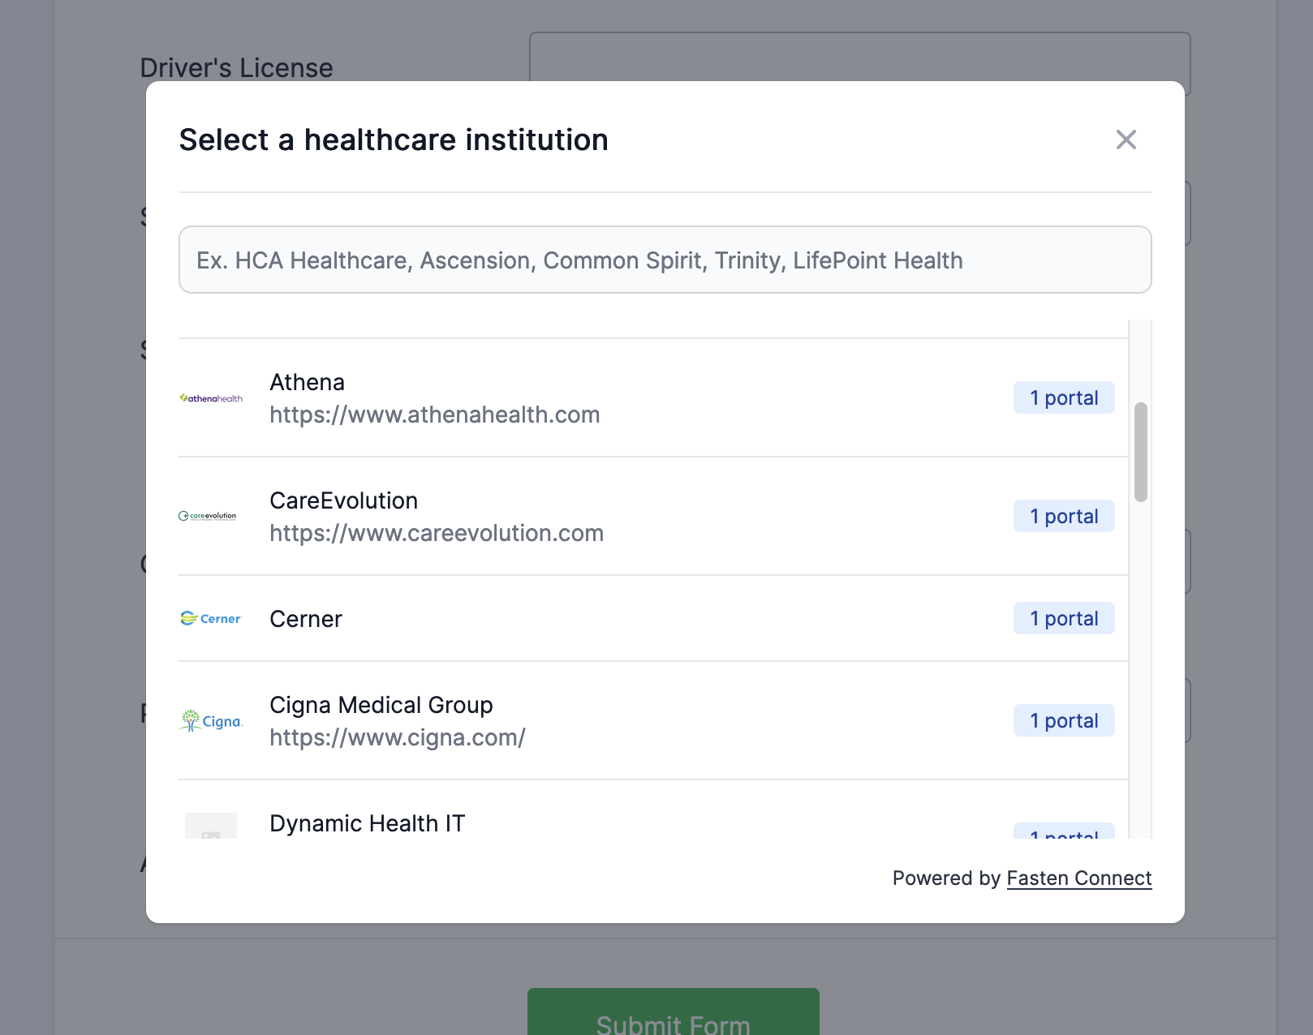Viewport: 1313px width, 1035px height.
Task: Click Cerner's 1 portal badge
Action: click(1064, 618)
